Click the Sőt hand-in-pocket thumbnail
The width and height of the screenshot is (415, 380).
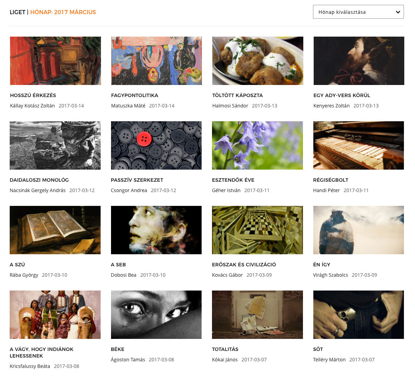point(359,315)
